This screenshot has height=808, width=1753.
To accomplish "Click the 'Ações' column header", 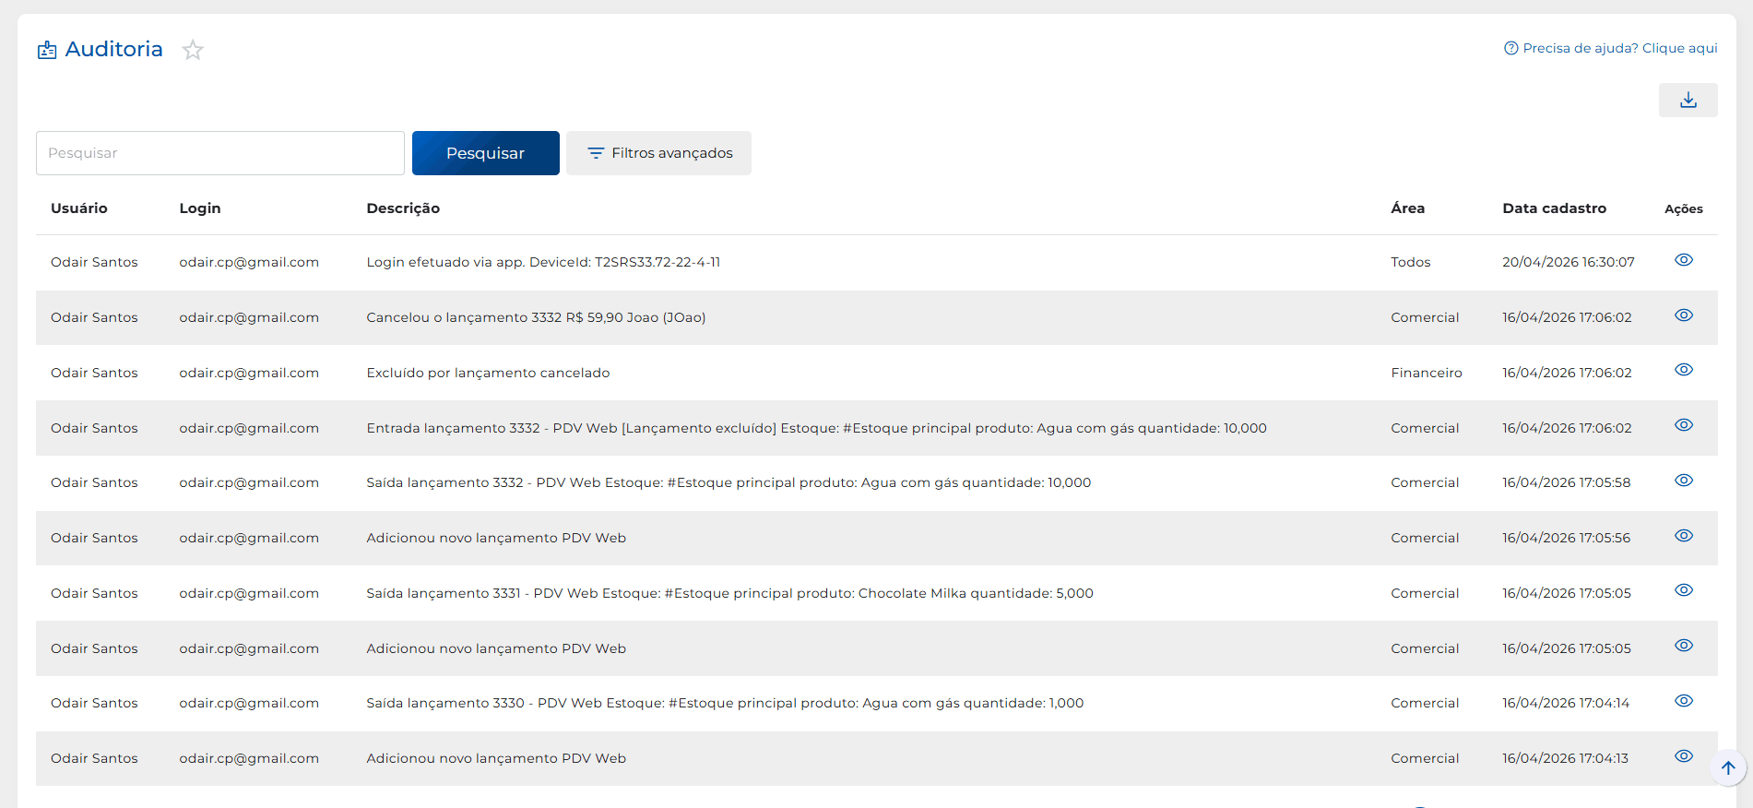I will pos(1684,209).
